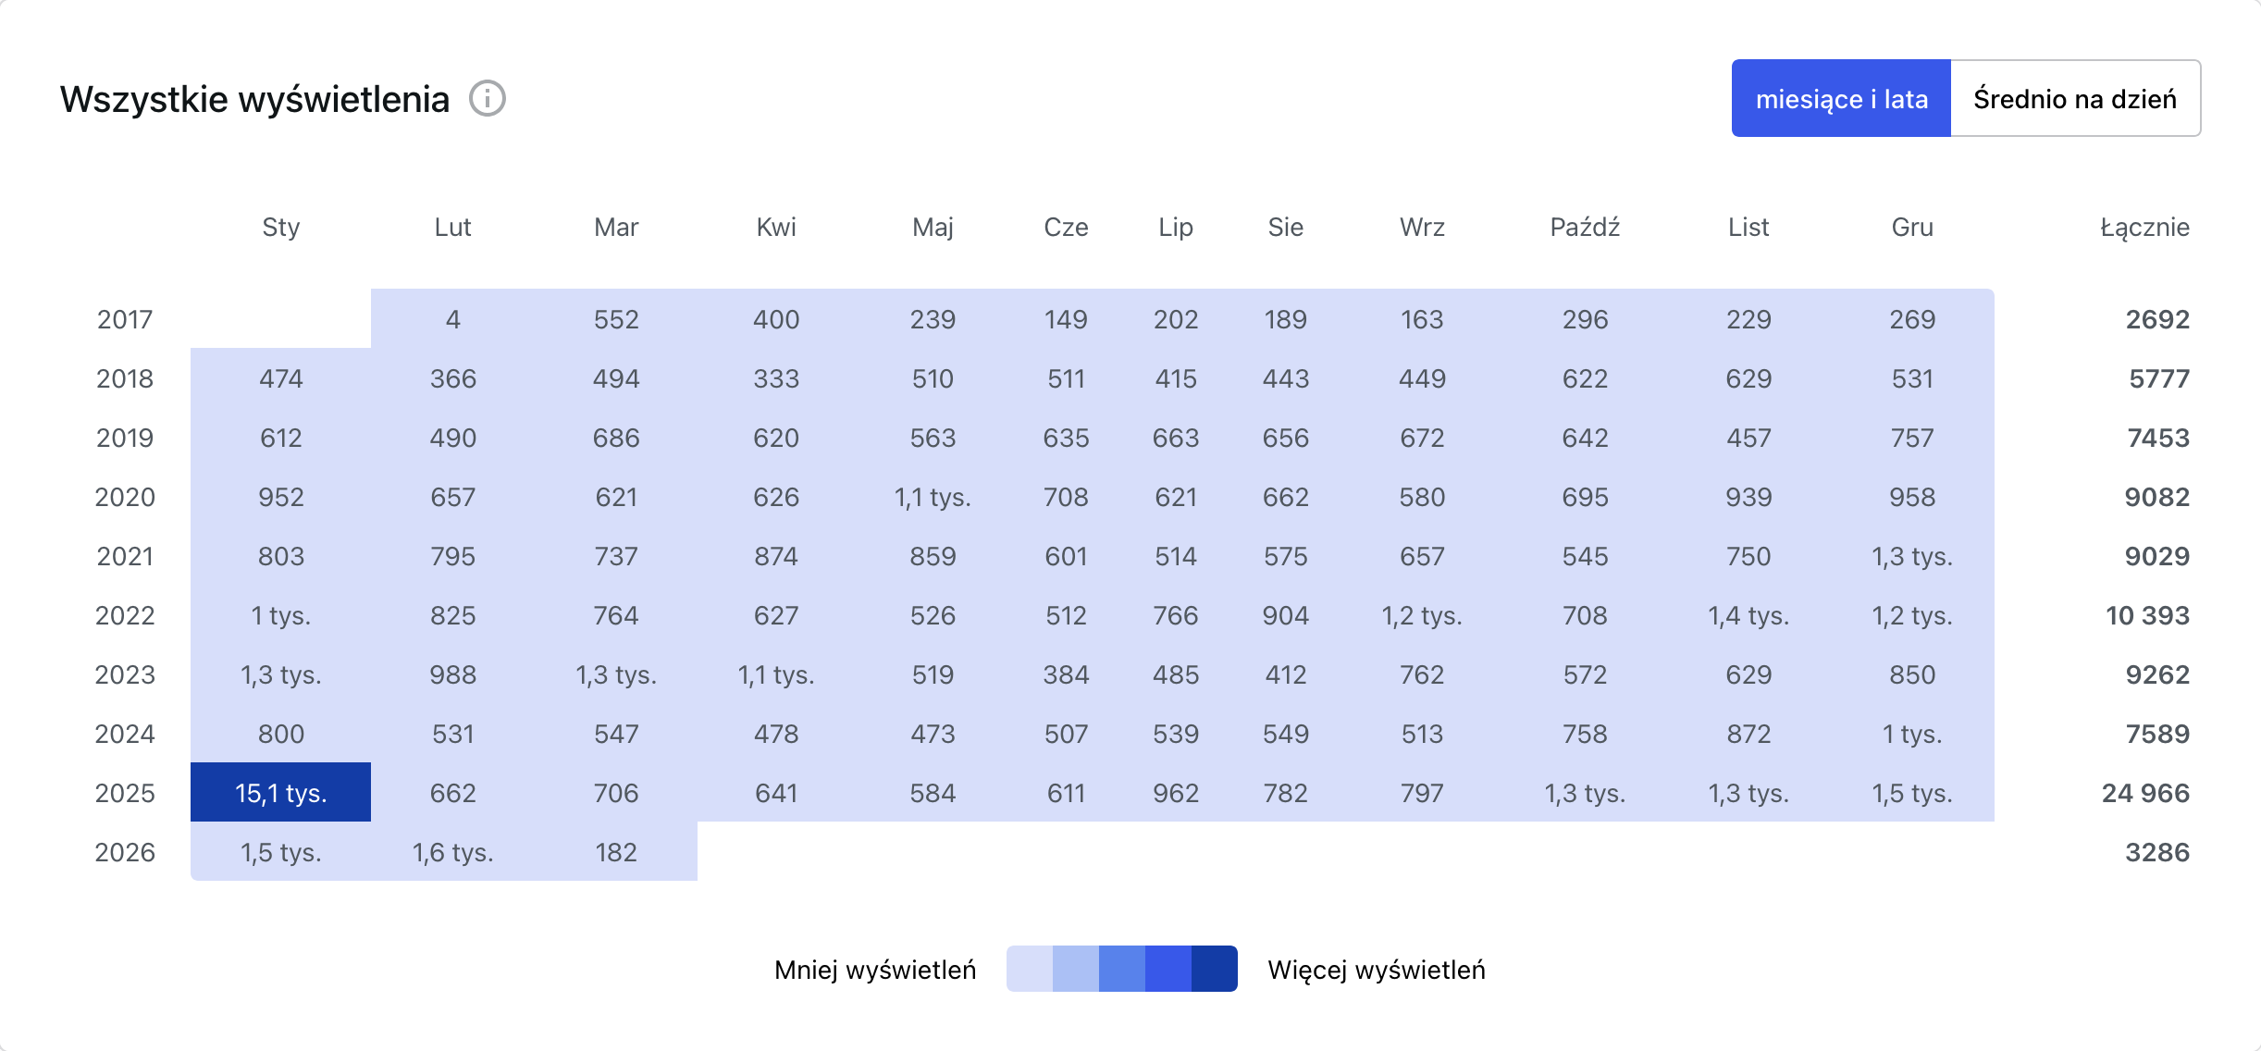Click the 962 cell for July 2025
Screen dimensions: 2261x1051
[x=1175, y=793]
